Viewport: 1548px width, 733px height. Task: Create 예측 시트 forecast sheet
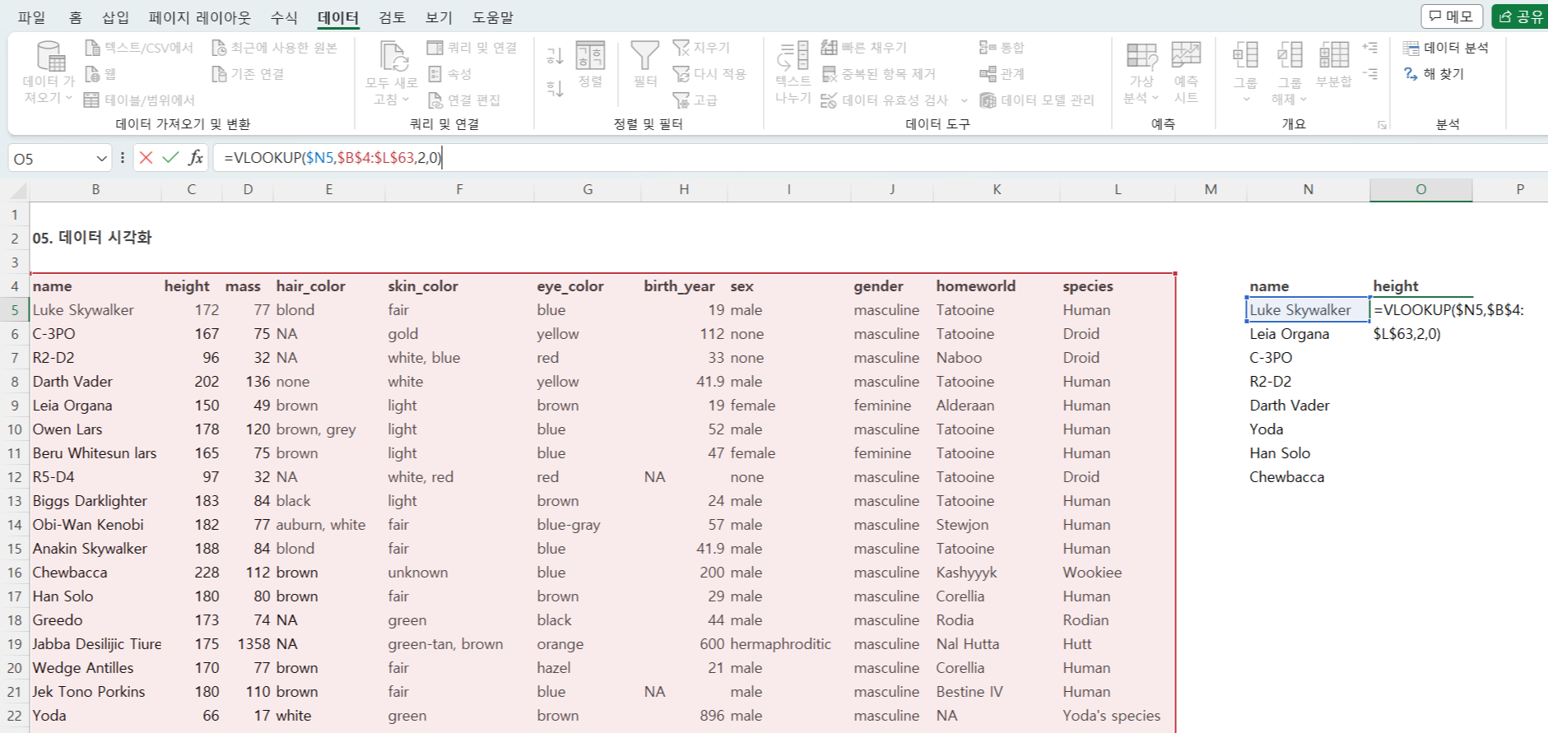point(1186,72)
